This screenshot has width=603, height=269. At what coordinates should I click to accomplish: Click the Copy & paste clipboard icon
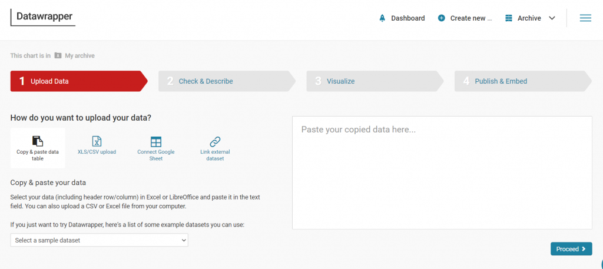pyautogui.click(x=38, y=141)
